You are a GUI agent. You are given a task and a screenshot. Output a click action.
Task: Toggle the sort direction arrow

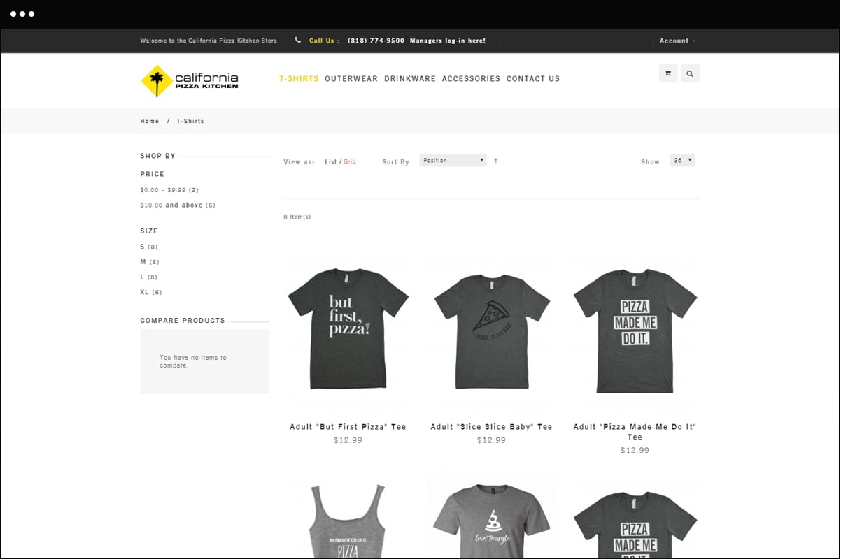(x=496, y=161)
